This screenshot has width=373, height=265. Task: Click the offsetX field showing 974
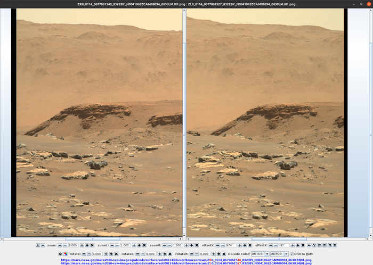231,245
